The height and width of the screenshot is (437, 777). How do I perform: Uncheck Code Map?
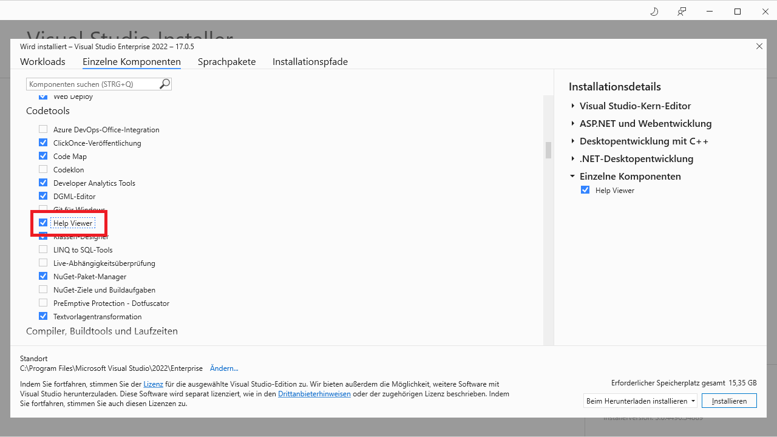click(x=42, y=155)
